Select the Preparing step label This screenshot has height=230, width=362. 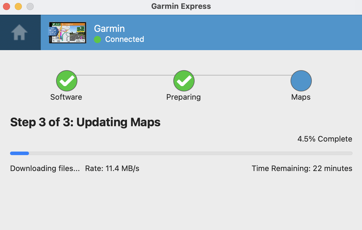pos(183,97)
